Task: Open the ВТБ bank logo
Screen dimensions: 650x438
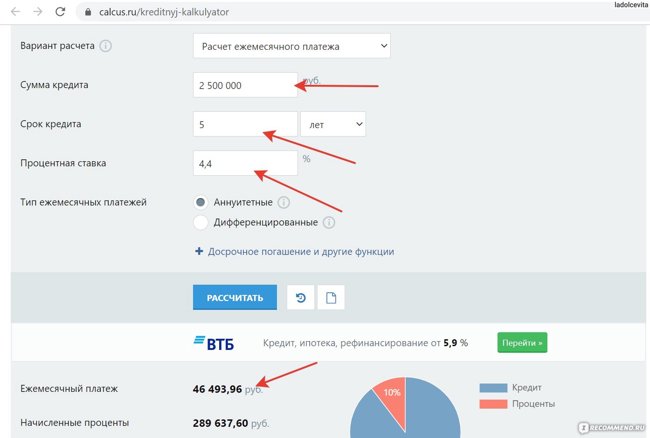Action: pyautogui.click(x=214, y=343)
